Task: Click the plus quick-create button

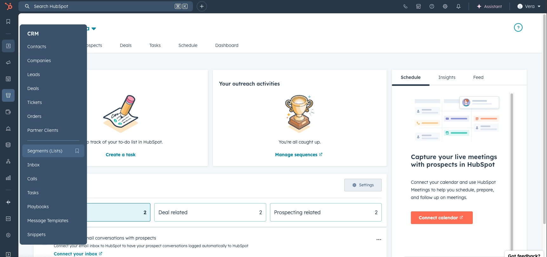Action: tap(202, 6)
